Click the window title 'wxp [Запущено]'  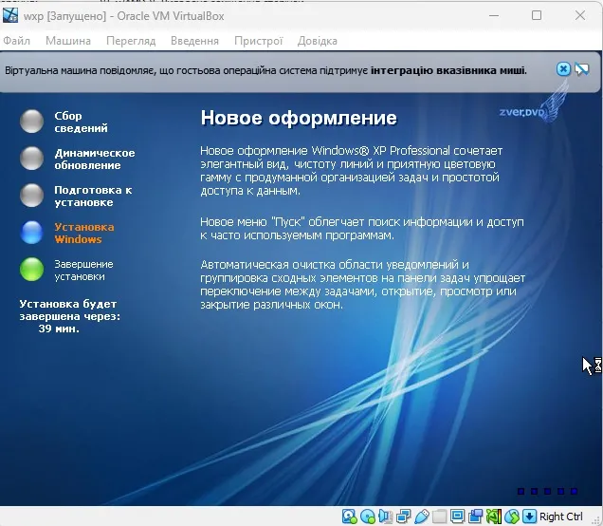tap(64, 16)
